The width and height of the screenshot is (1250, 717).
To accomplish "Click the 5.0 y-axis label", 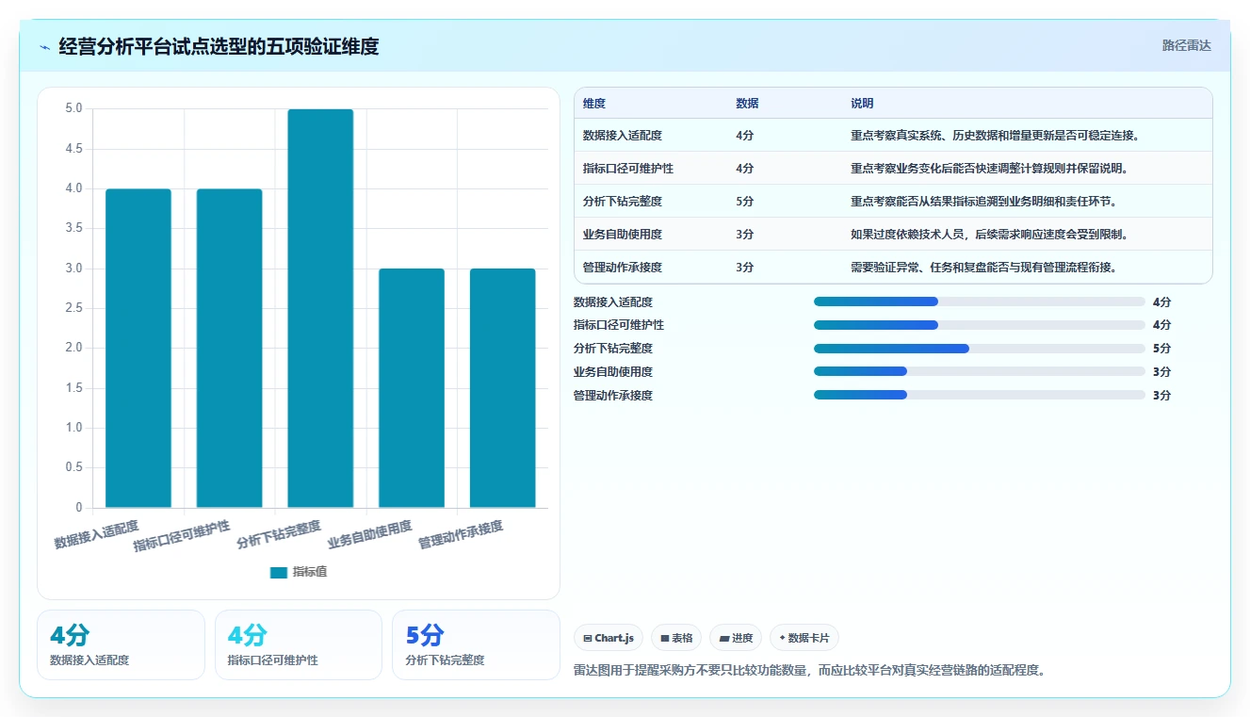I will coord(73,109).
